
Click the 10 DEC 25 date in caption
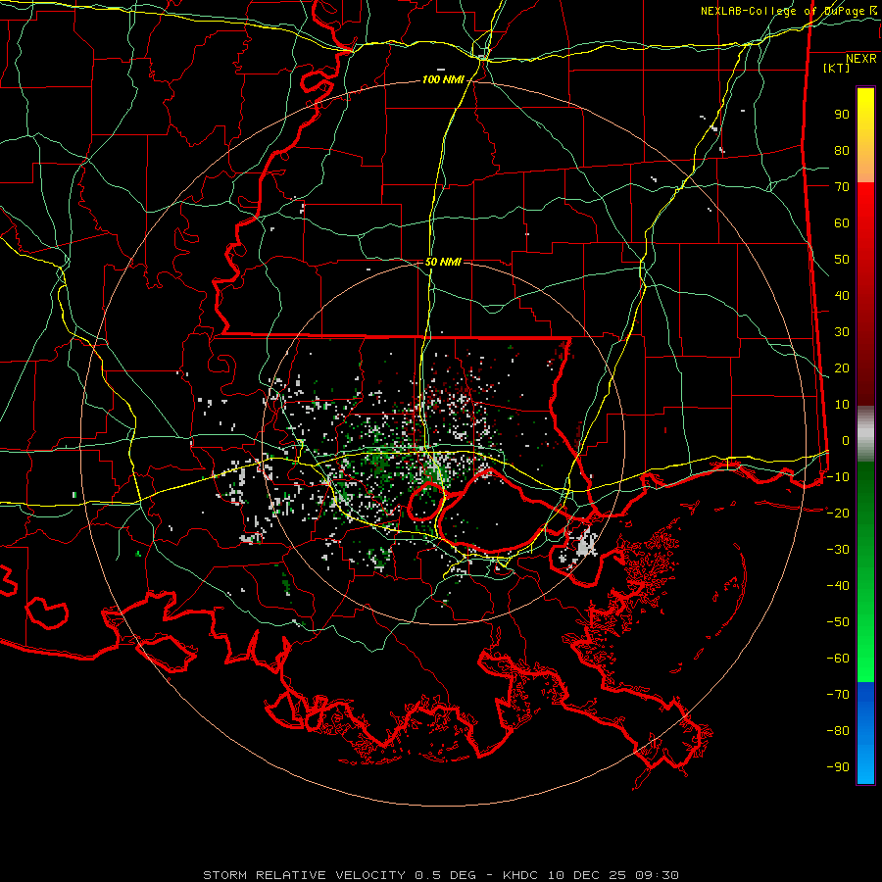click(x=586, y=875)
